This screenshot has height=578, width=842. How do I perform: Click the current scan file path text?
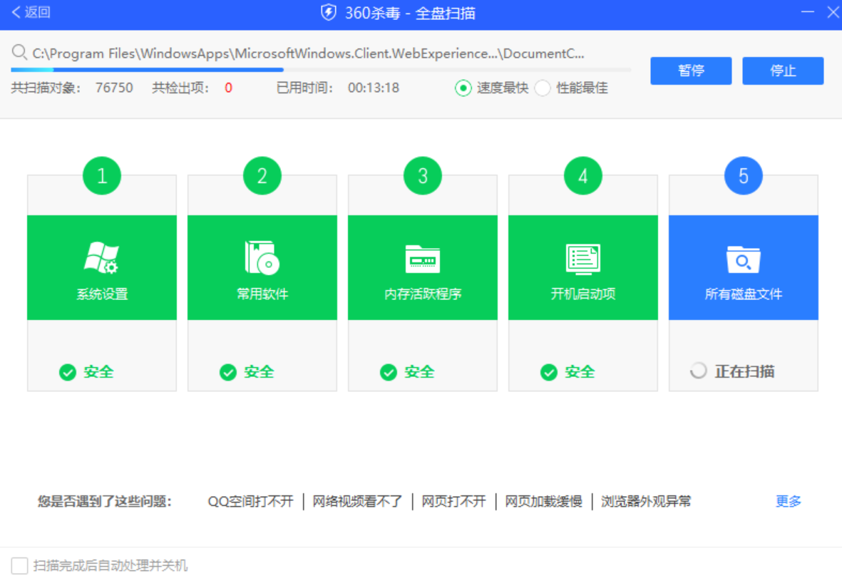click(x=308, y=53)
